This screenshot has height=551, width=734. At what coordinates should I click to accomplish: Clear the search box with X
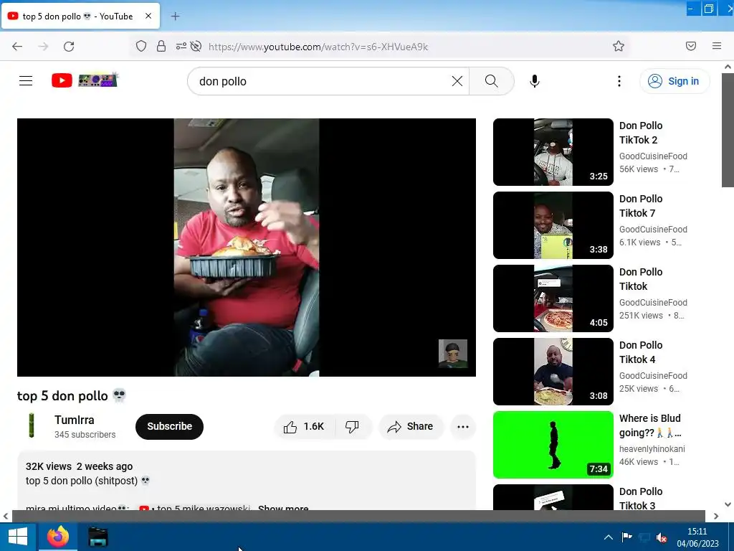point(457,81)
